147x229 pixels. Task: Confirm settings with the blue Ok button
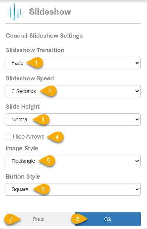click(x=108, y=219)
